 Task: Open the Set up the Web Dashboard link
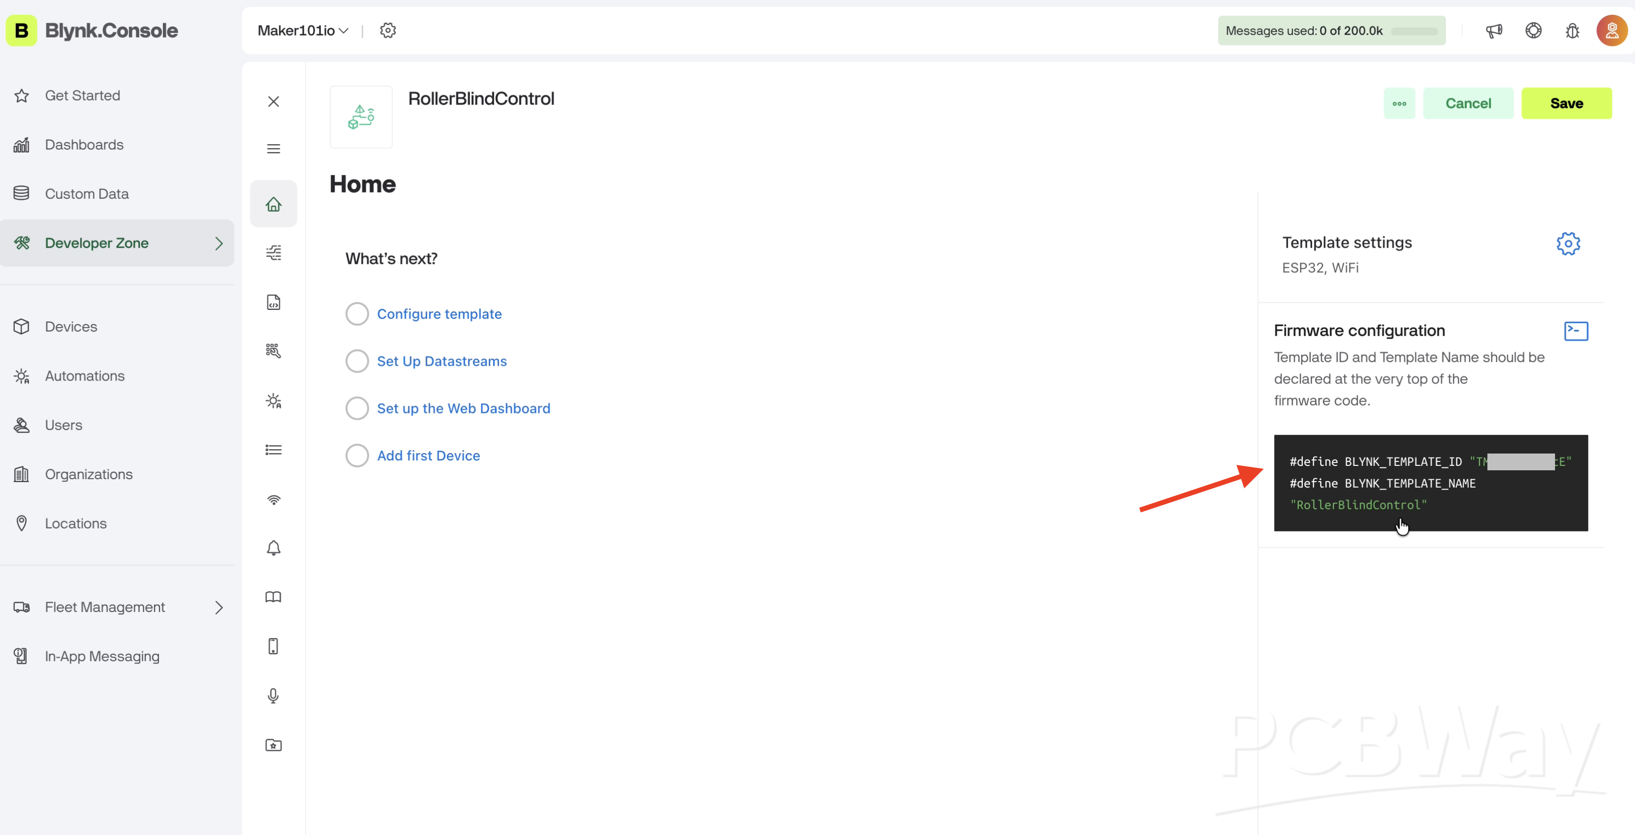pos(464,408)
